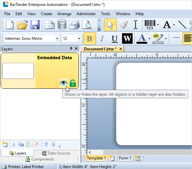This screenshot has height=169, width=192.
Task: Open the Create menu
Action: (47, 14)
